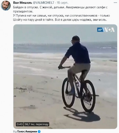119x133 pixels.
Task: Click the bicycle's rear wheel in the video
Action: 88,96
